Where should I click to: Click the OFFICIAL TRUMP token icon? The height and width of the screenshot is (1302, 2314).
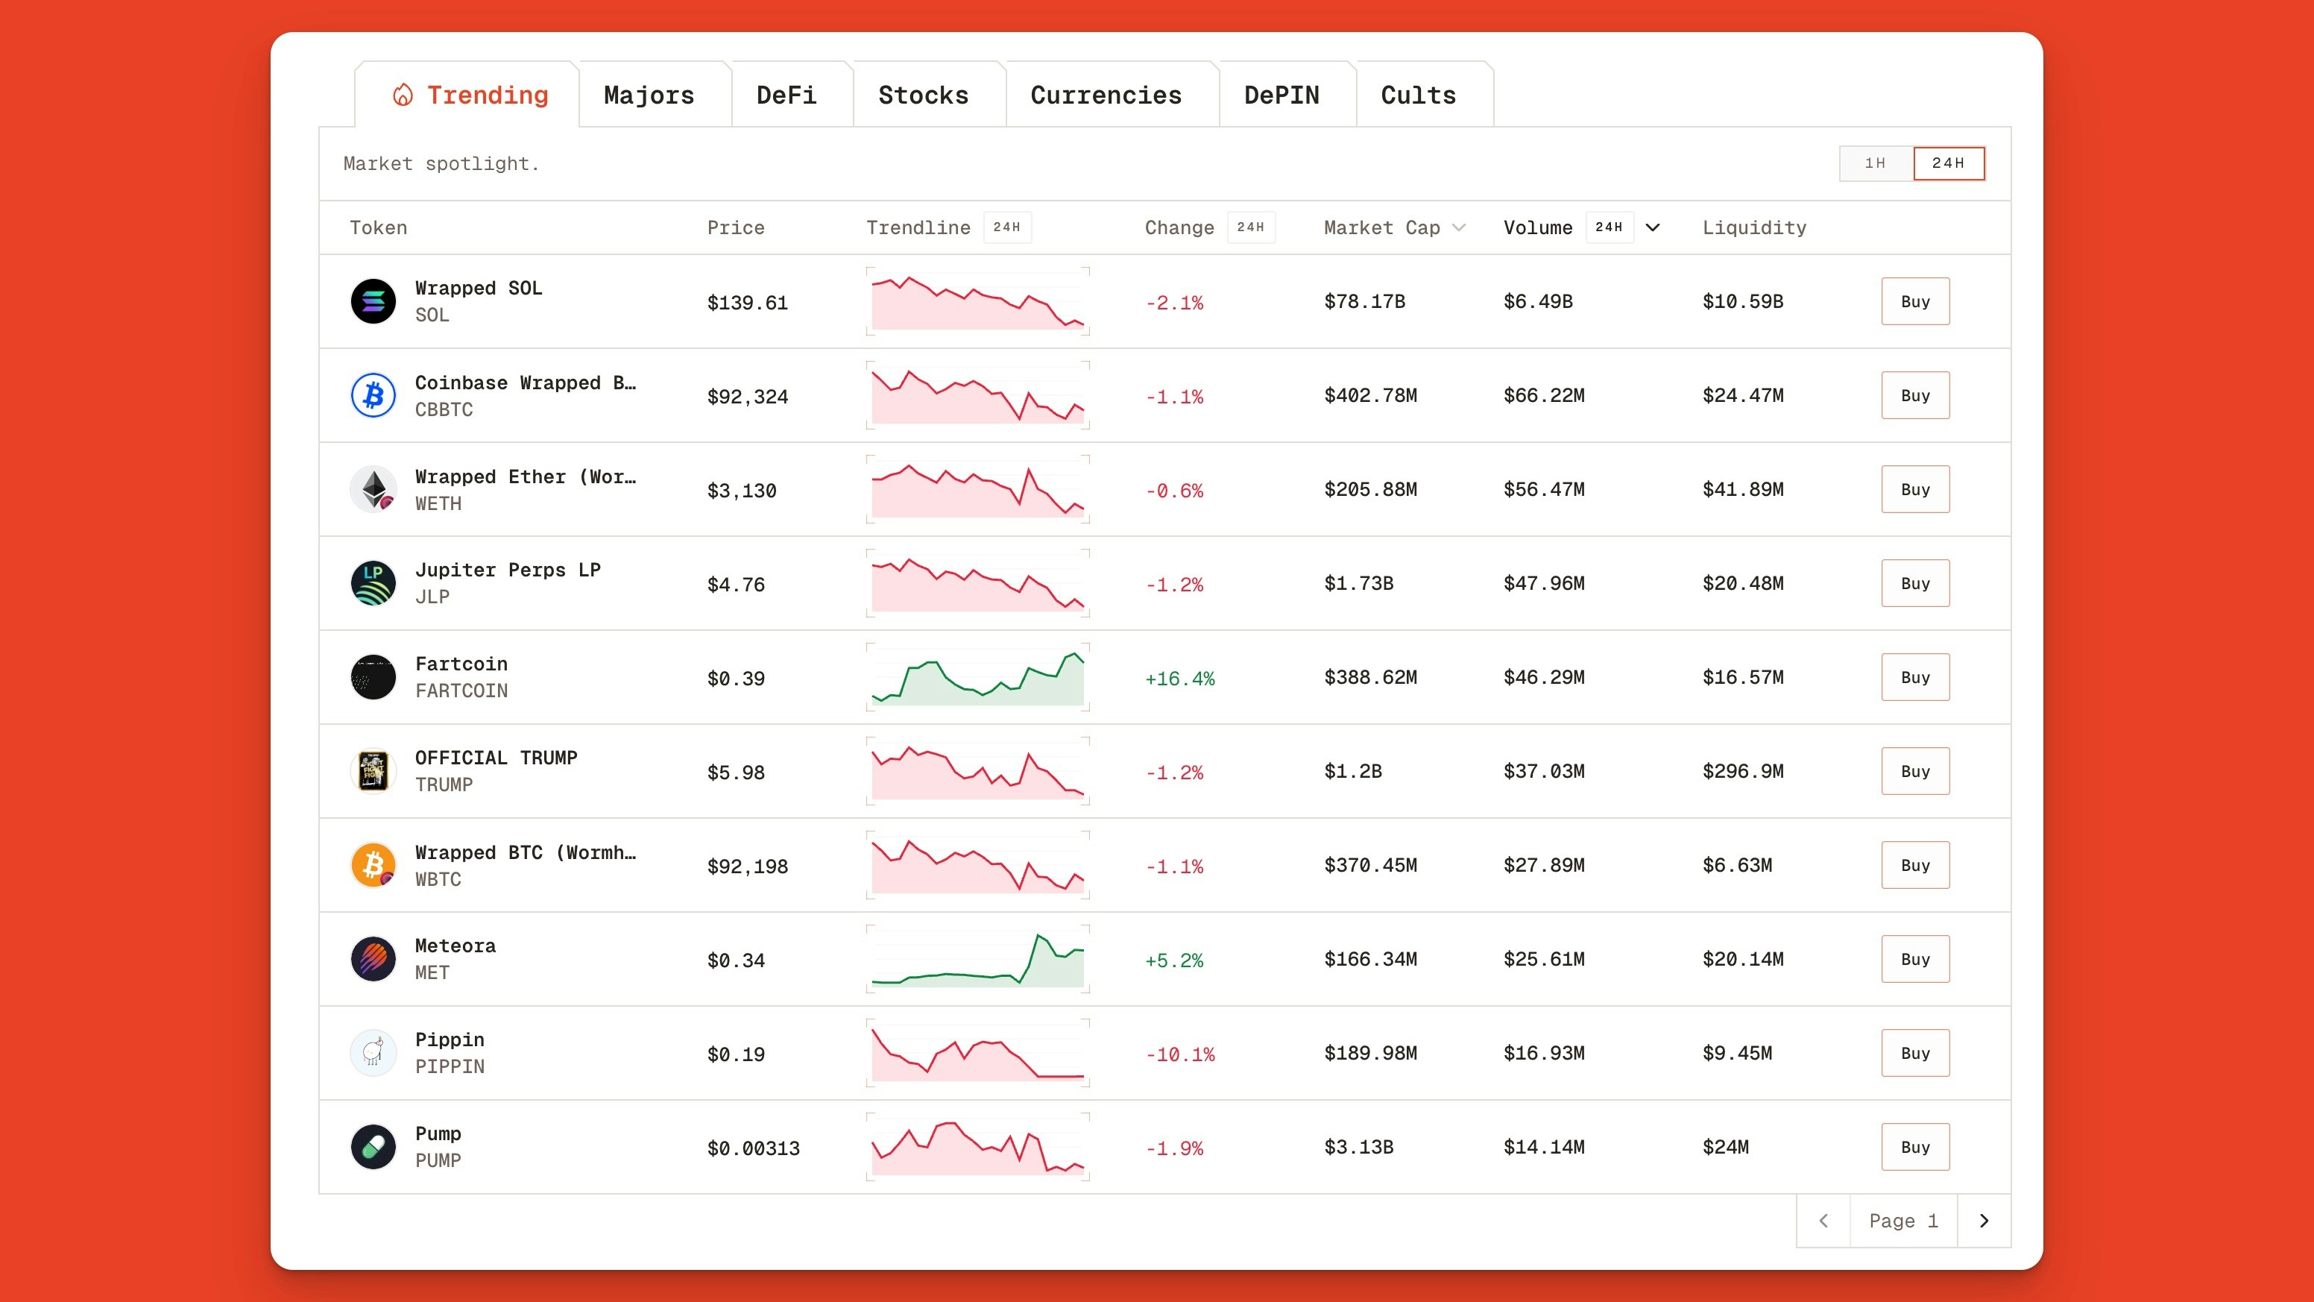pos(373,771)
